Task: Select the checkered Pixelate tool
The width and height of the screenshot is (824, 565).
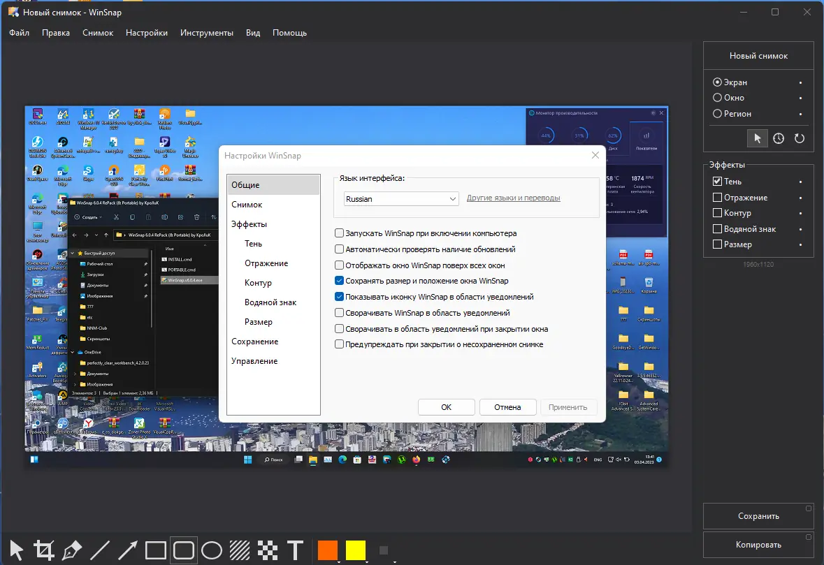Action: pos(268,550)
